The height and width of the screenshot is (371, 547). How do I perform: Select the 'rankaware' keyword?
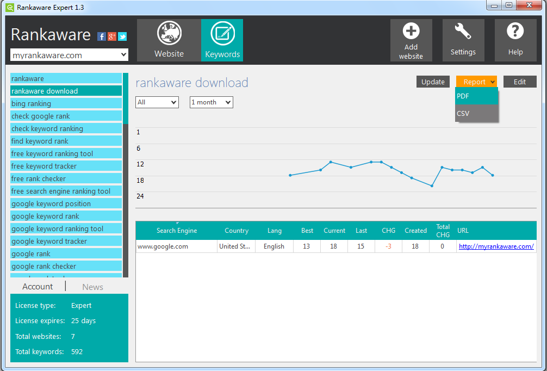[x=66, y=78]
